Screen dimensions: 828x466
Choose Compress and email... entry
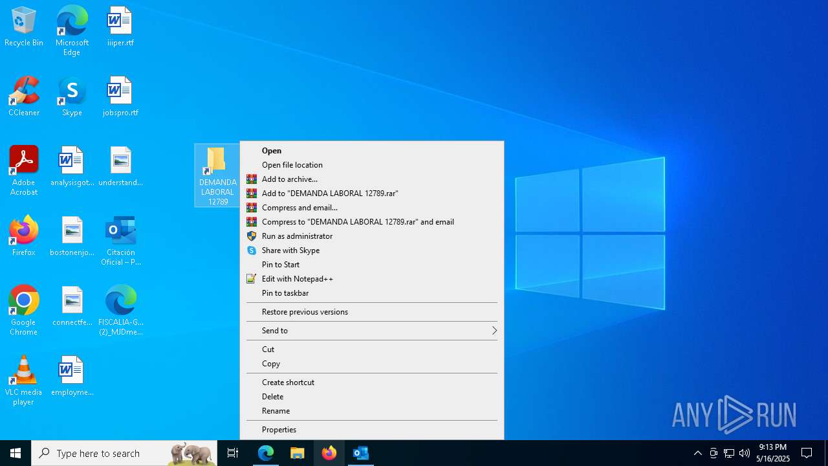(x=372, y=208)
